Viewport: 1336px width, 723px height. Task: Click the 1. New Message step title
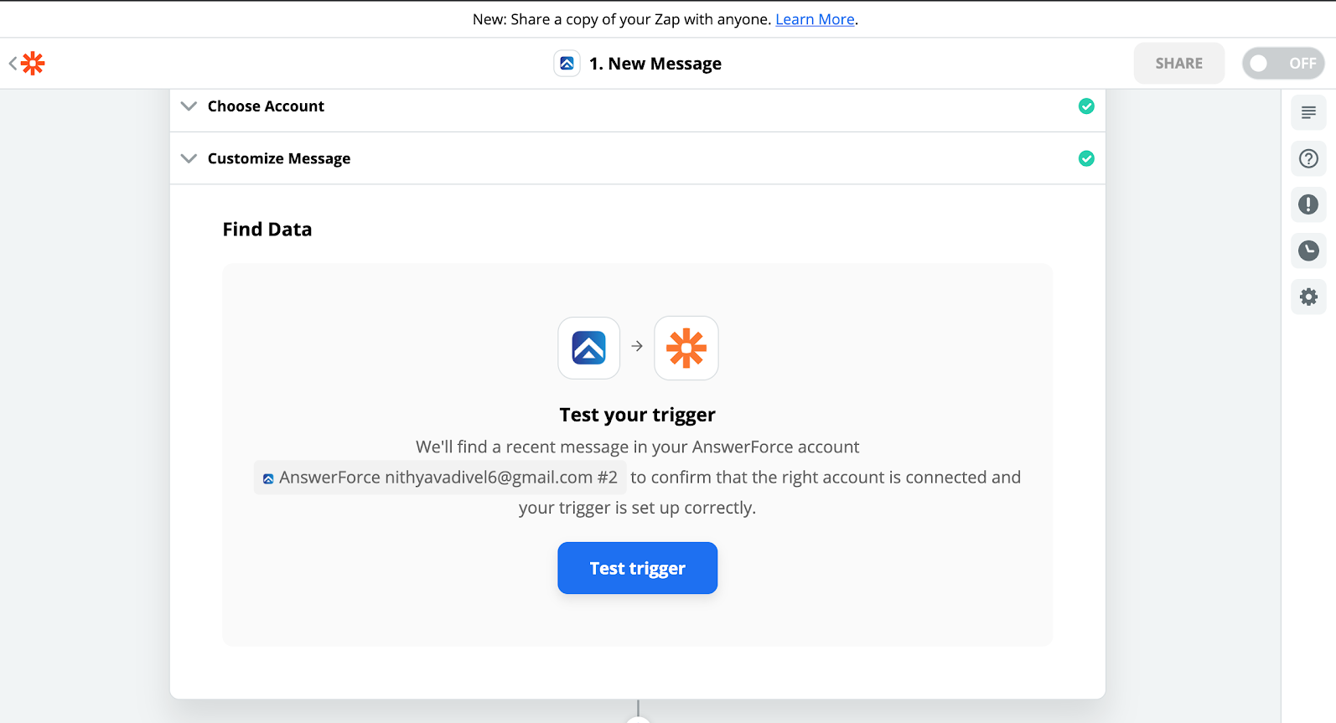(x=655, y=64)
